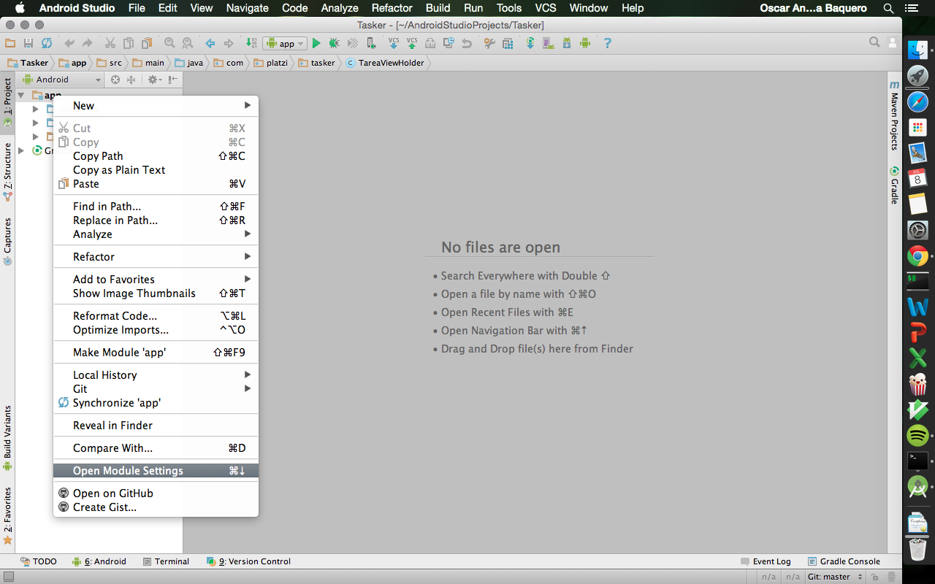Click the Open folder toolbar icon

(x=9, y=43)
